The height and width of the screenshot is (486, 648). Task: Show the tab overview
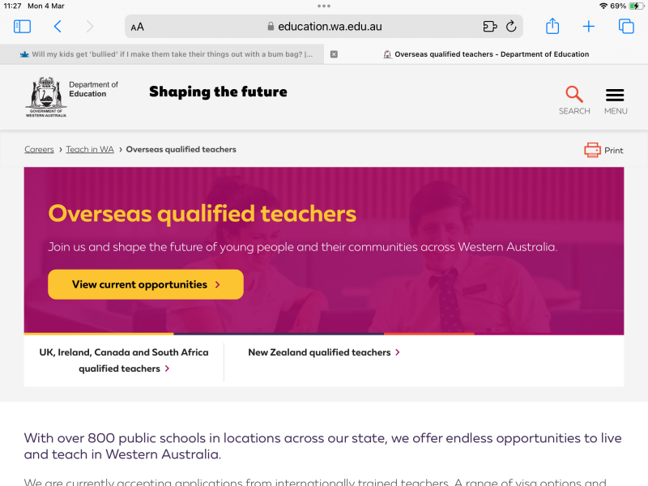coord(626,27)
